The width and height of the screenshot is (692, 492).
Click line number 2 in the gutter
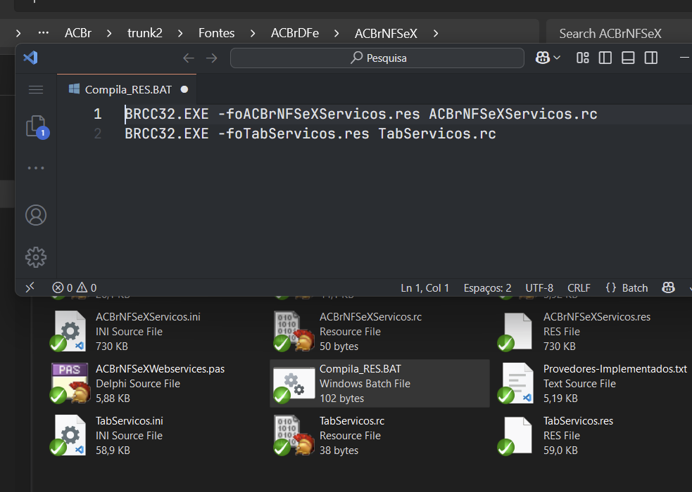pyautogui.click(x=98, y=134)
